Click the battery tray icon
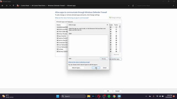This screenshot has height=99, width=177. [x=163, y=96]
